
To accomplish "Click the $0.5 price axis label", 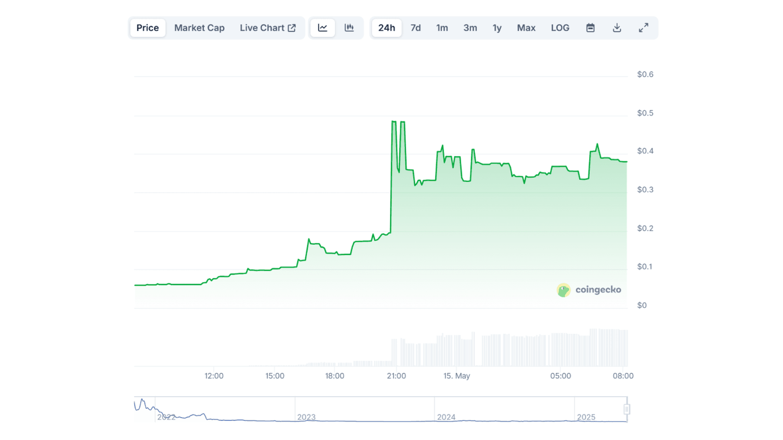I will (646, 113).
